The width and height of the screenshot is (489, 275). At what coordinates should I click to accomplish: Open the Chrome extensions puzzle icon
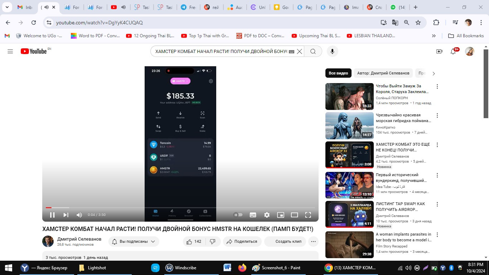click(436, 23)
